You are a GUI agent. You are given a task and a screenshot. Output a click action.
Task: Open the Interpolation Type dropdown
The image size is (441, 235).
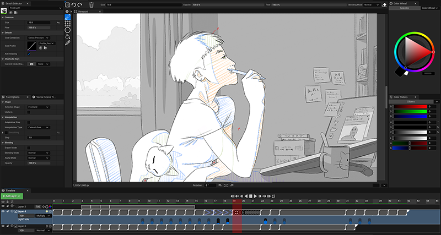coord(38,127)
